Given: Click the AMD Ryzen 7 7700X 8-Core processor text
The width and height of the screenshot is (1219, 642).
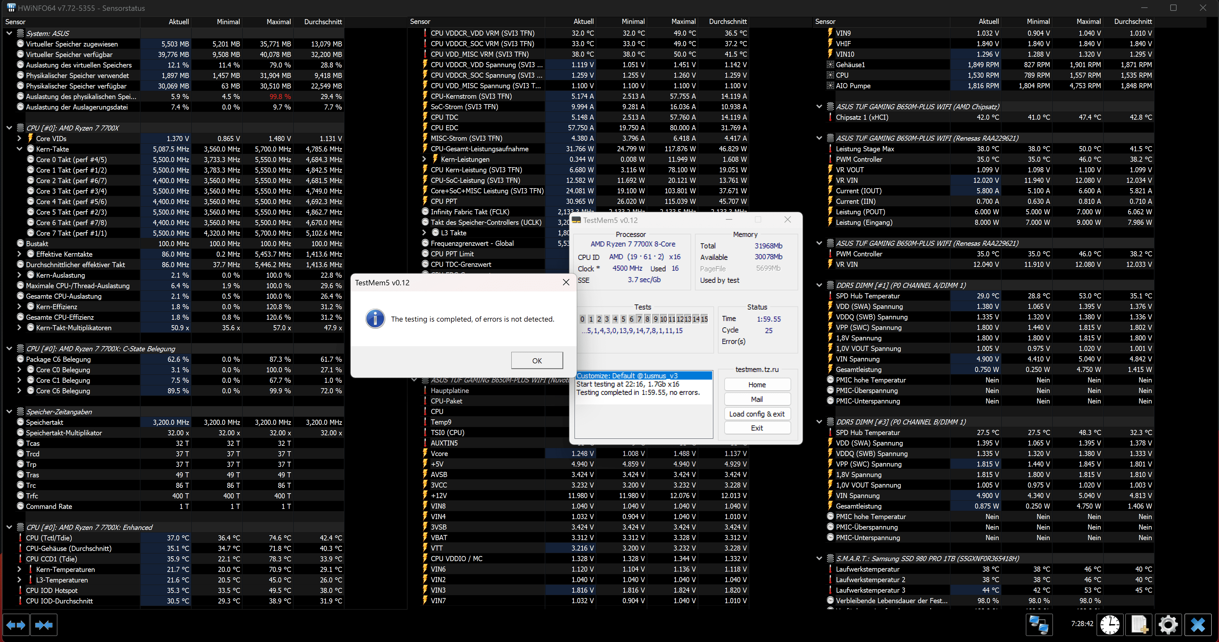Looking at the screenshot, I should tap(633, 244).
